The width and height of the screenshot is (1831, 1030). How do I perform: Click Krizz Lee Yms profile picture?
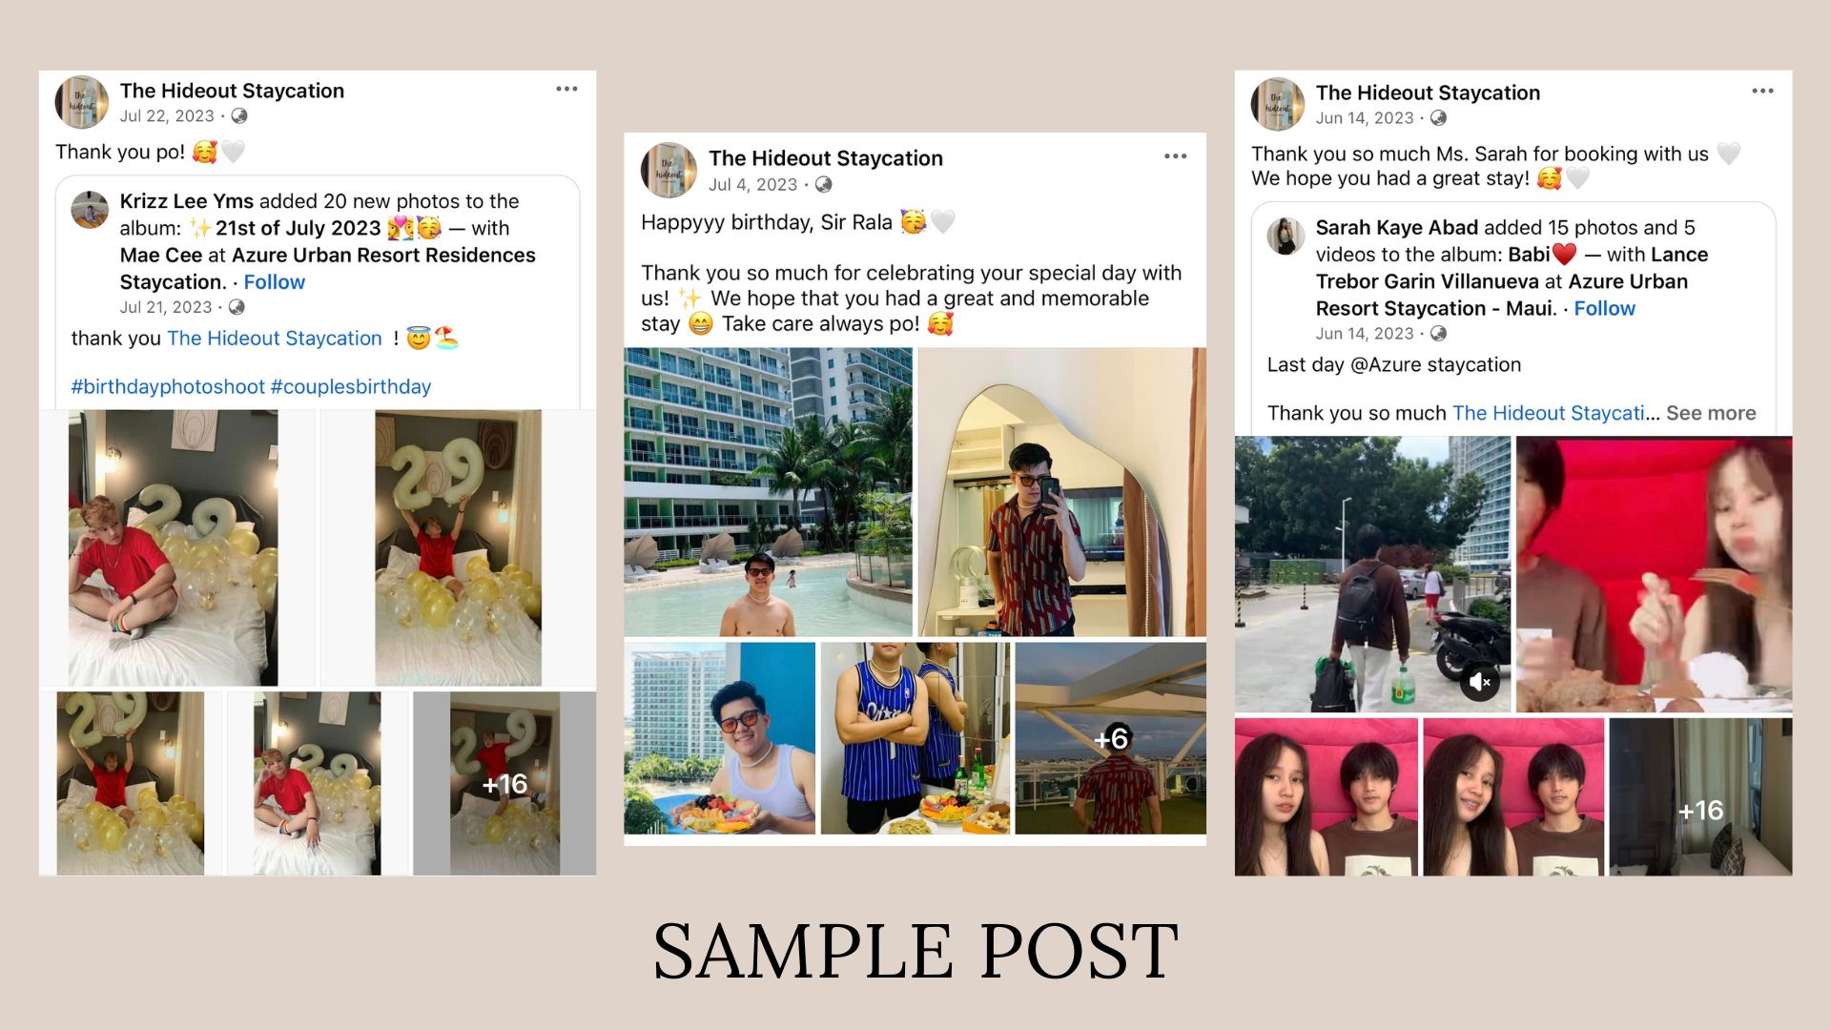pyautogui.click(x=90, y=210)
